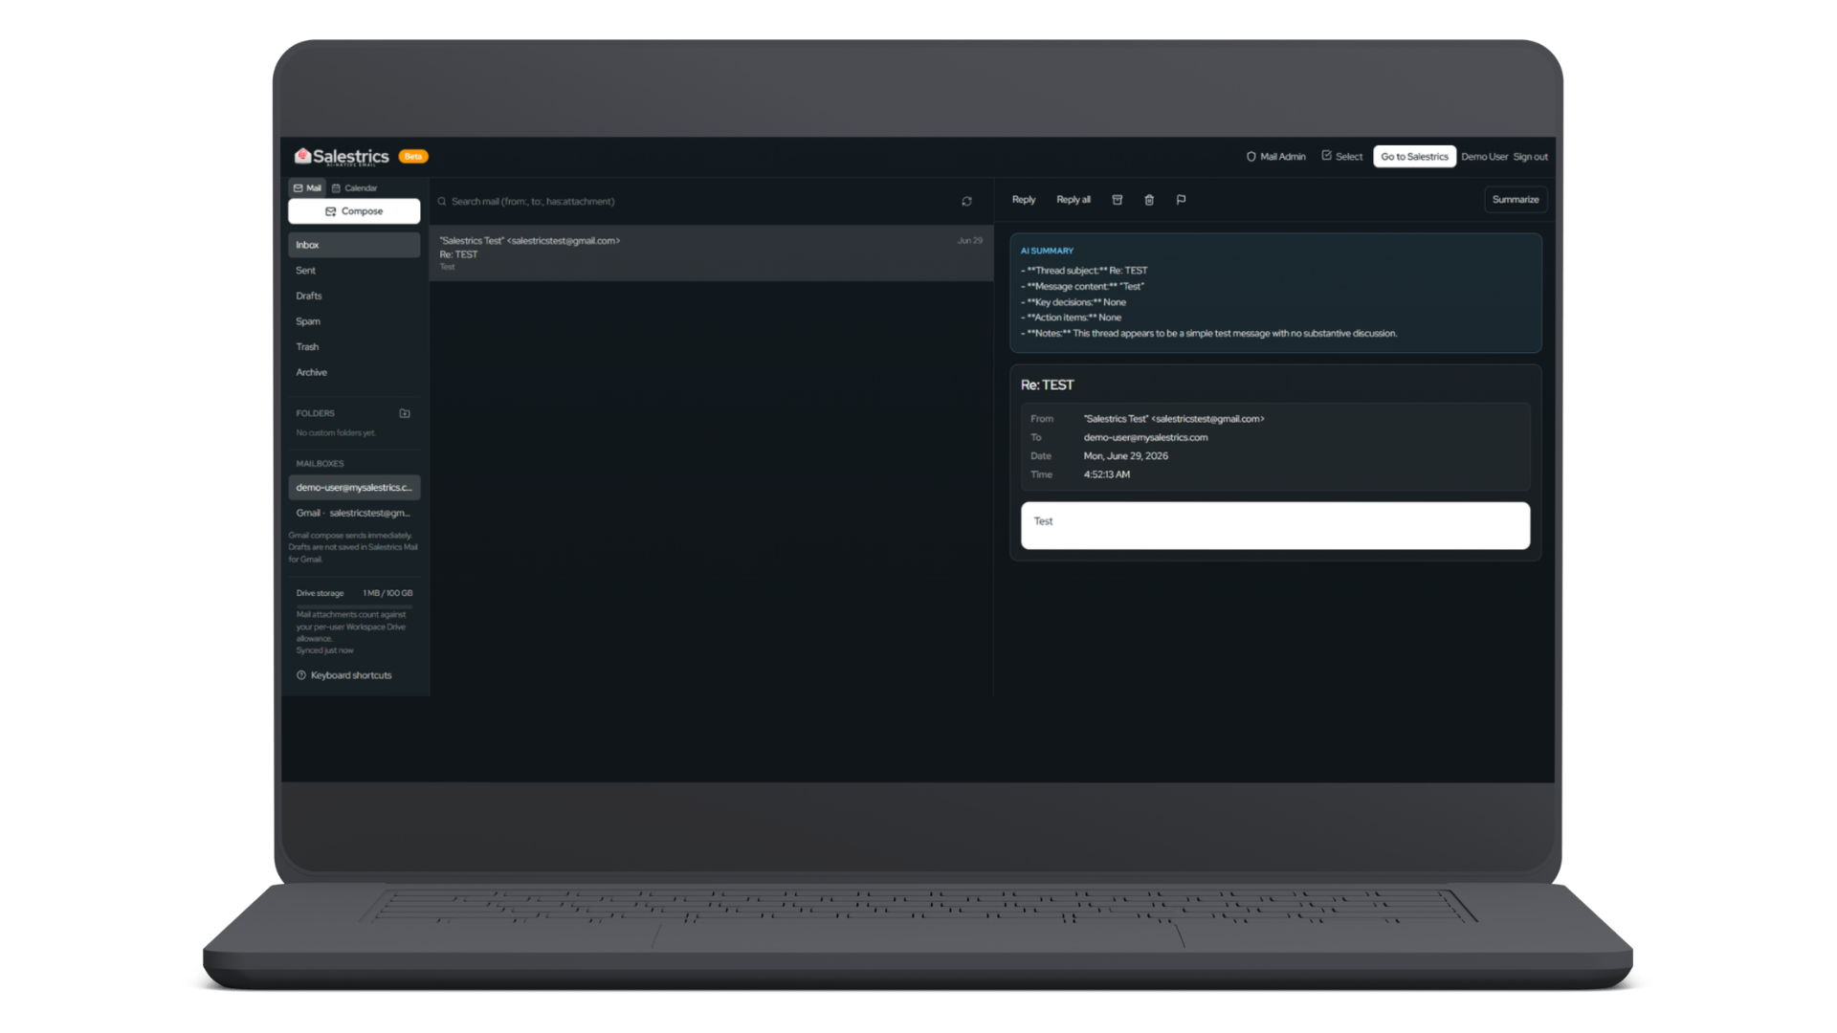Click 'No custom folders yet.' text
This screenshot has height=1033, width=1837.
(336, 433)
